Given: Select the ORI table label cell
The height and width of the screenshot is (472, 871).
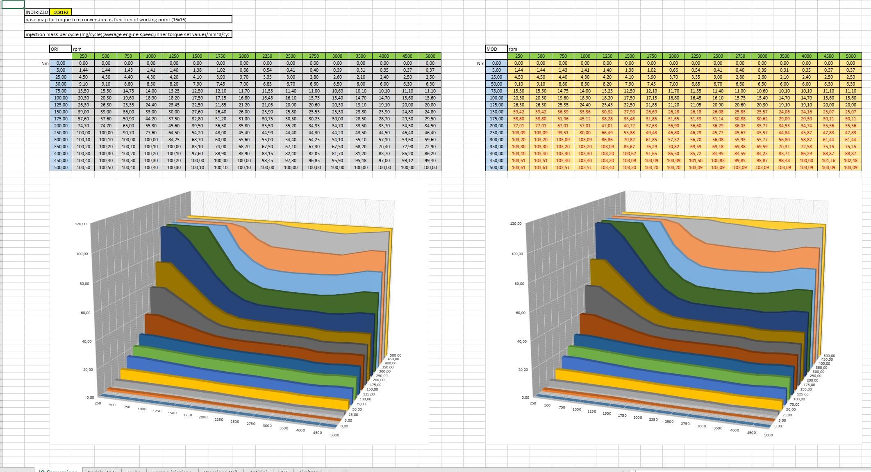Looking at the screenshot, I should point(61,49).
